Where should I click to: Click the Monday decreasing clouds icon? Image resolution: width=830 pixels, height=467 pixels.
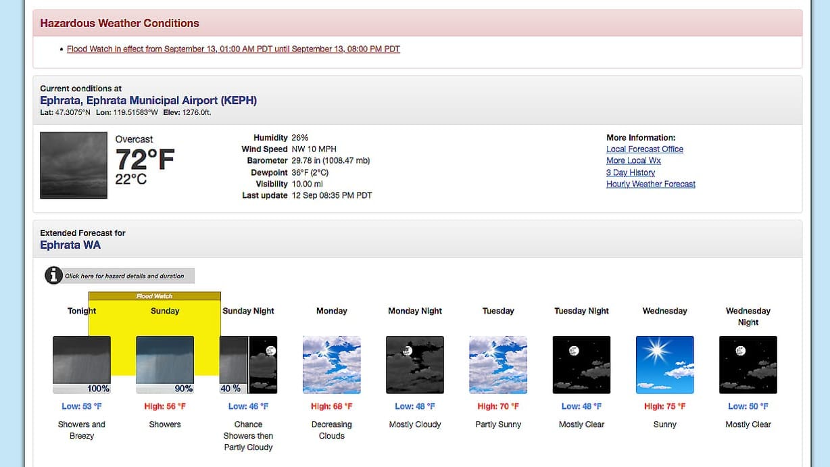coord(332,365)
